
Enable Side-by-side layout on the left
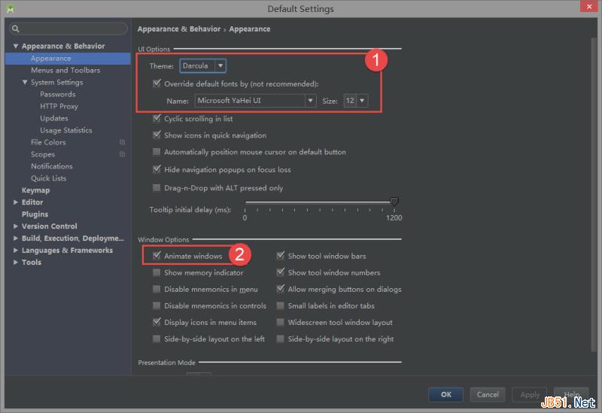pos(157,339)
